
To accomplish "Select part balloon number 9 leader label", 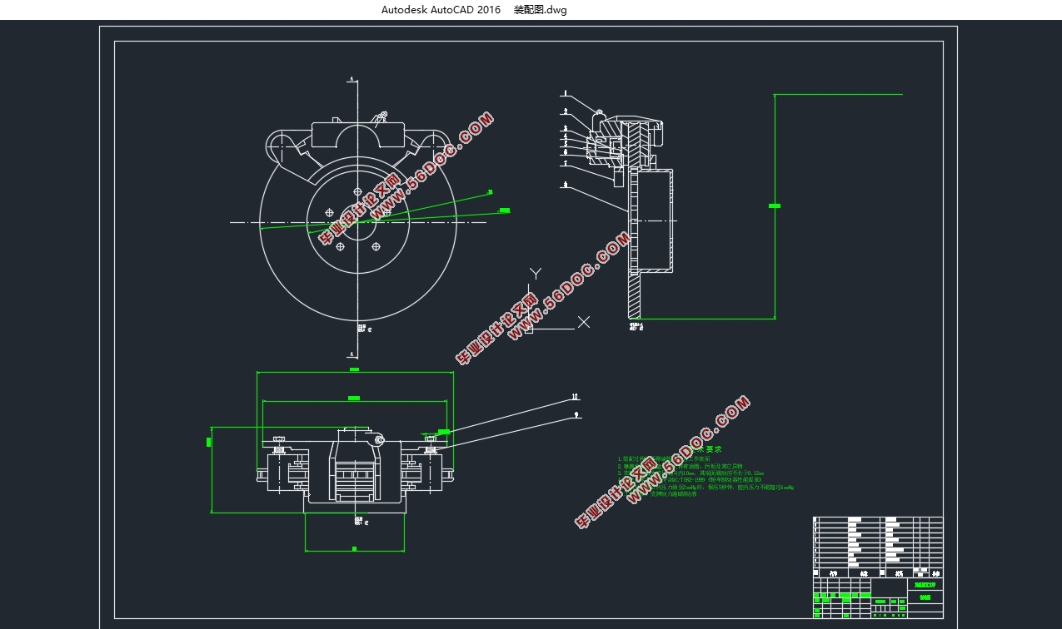I will pyautogui.click(x=576, y=414).
